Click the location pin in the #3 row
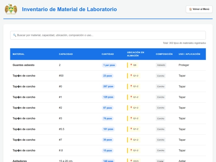 (131, 118)
